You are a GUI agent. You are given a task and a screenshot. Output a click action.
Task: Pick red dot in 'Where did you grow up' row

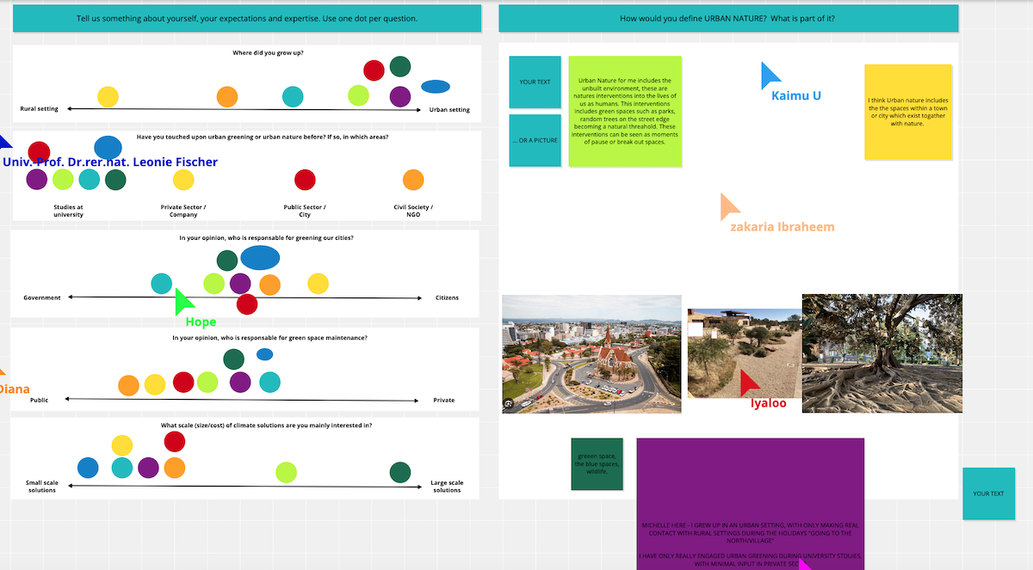click(x=374, y=70)
